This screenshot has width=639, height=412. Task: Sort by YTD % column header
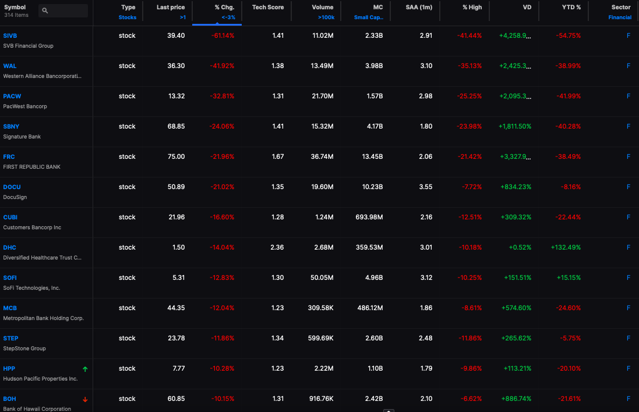click(571, 8)
